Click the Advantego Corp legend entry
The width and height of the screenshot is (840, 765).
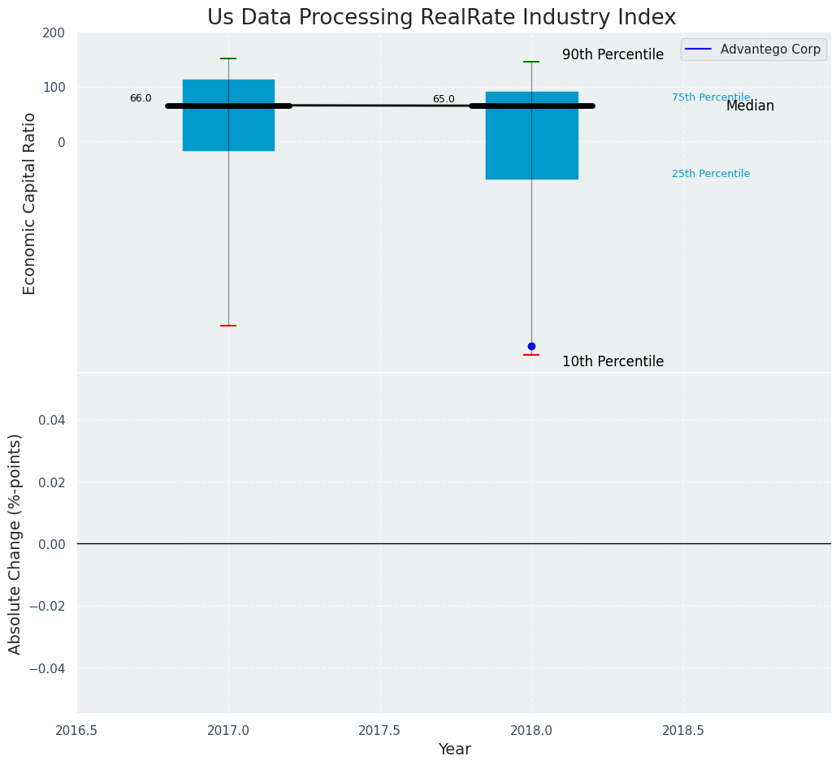coord(769,50)
